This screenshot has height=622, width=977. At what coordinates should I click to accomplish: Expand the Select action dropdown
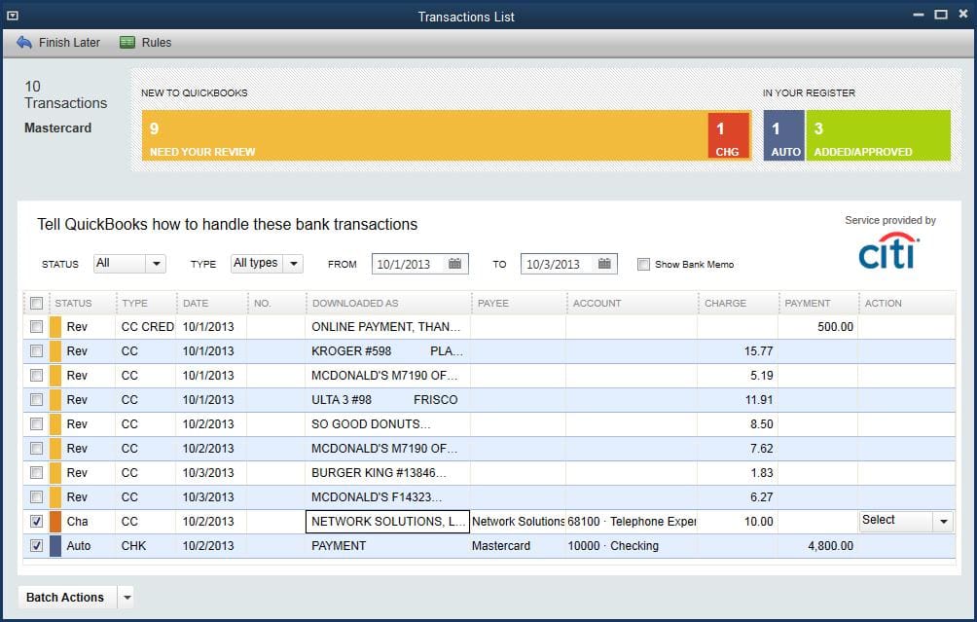coord(944,521)
